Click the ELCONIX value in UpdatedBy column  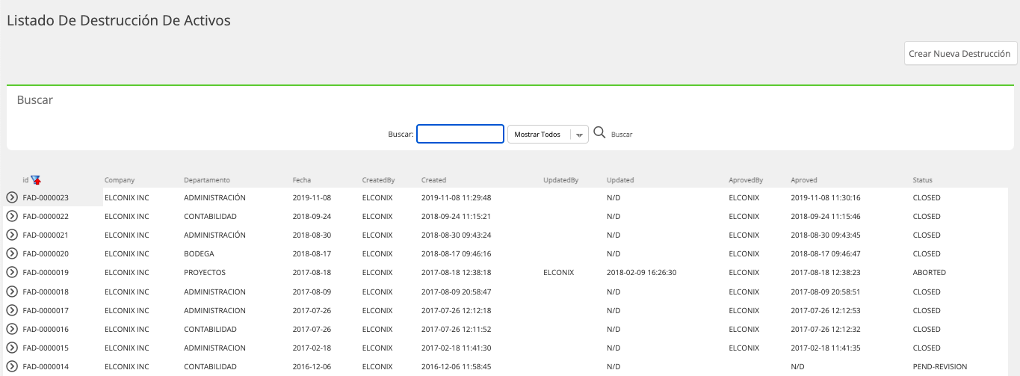[559, 273]
